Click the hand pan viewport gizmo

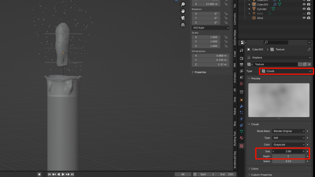tap(183, 11)
